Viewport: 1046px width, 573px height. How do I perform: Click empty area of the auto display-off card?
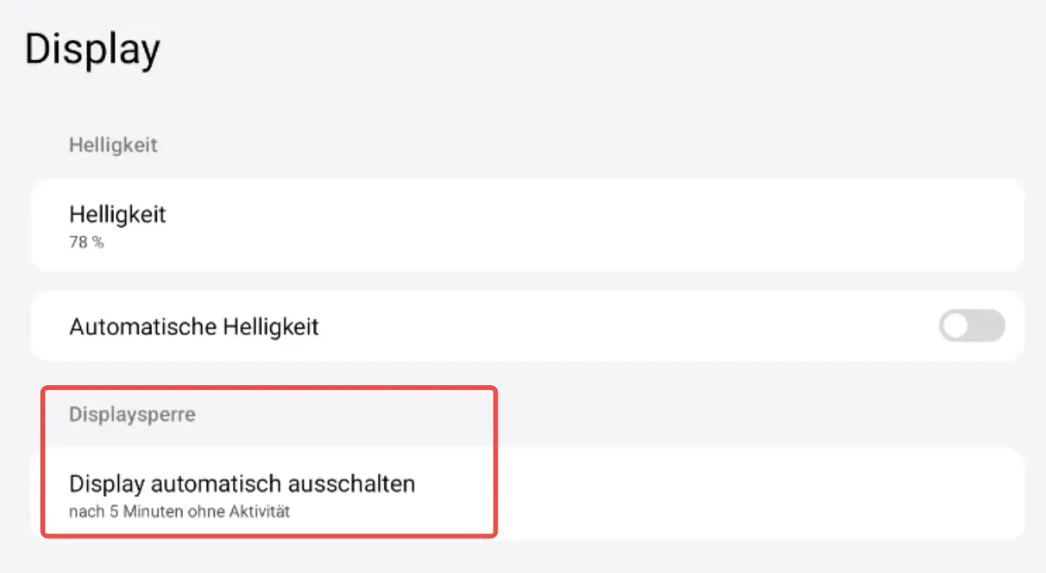(713, 494)
